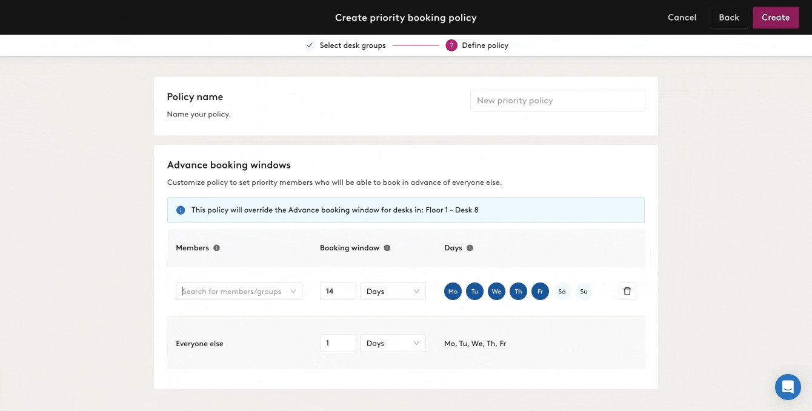Enable Sunday in priority days
The height and width of the screenshot is (411, 812).
(x=584, y=292)
